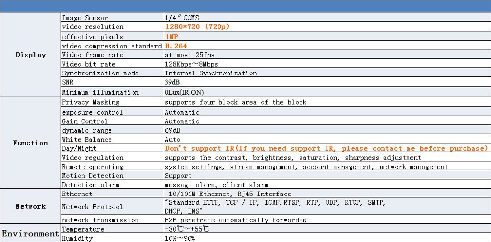Image resolution: width=491 pixels, height=242 pixels.
Task: Select the 'effective pixels' label
Action: (92, 37)
